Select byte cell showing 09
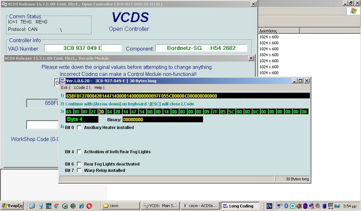Screen dimensions: 361x211 (x=207, y=112)
